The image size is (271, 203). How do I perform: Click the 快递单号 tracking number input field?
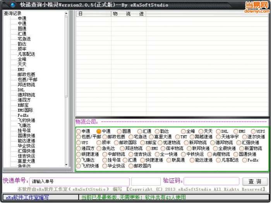pyautogui.click(x=79, y=182)
